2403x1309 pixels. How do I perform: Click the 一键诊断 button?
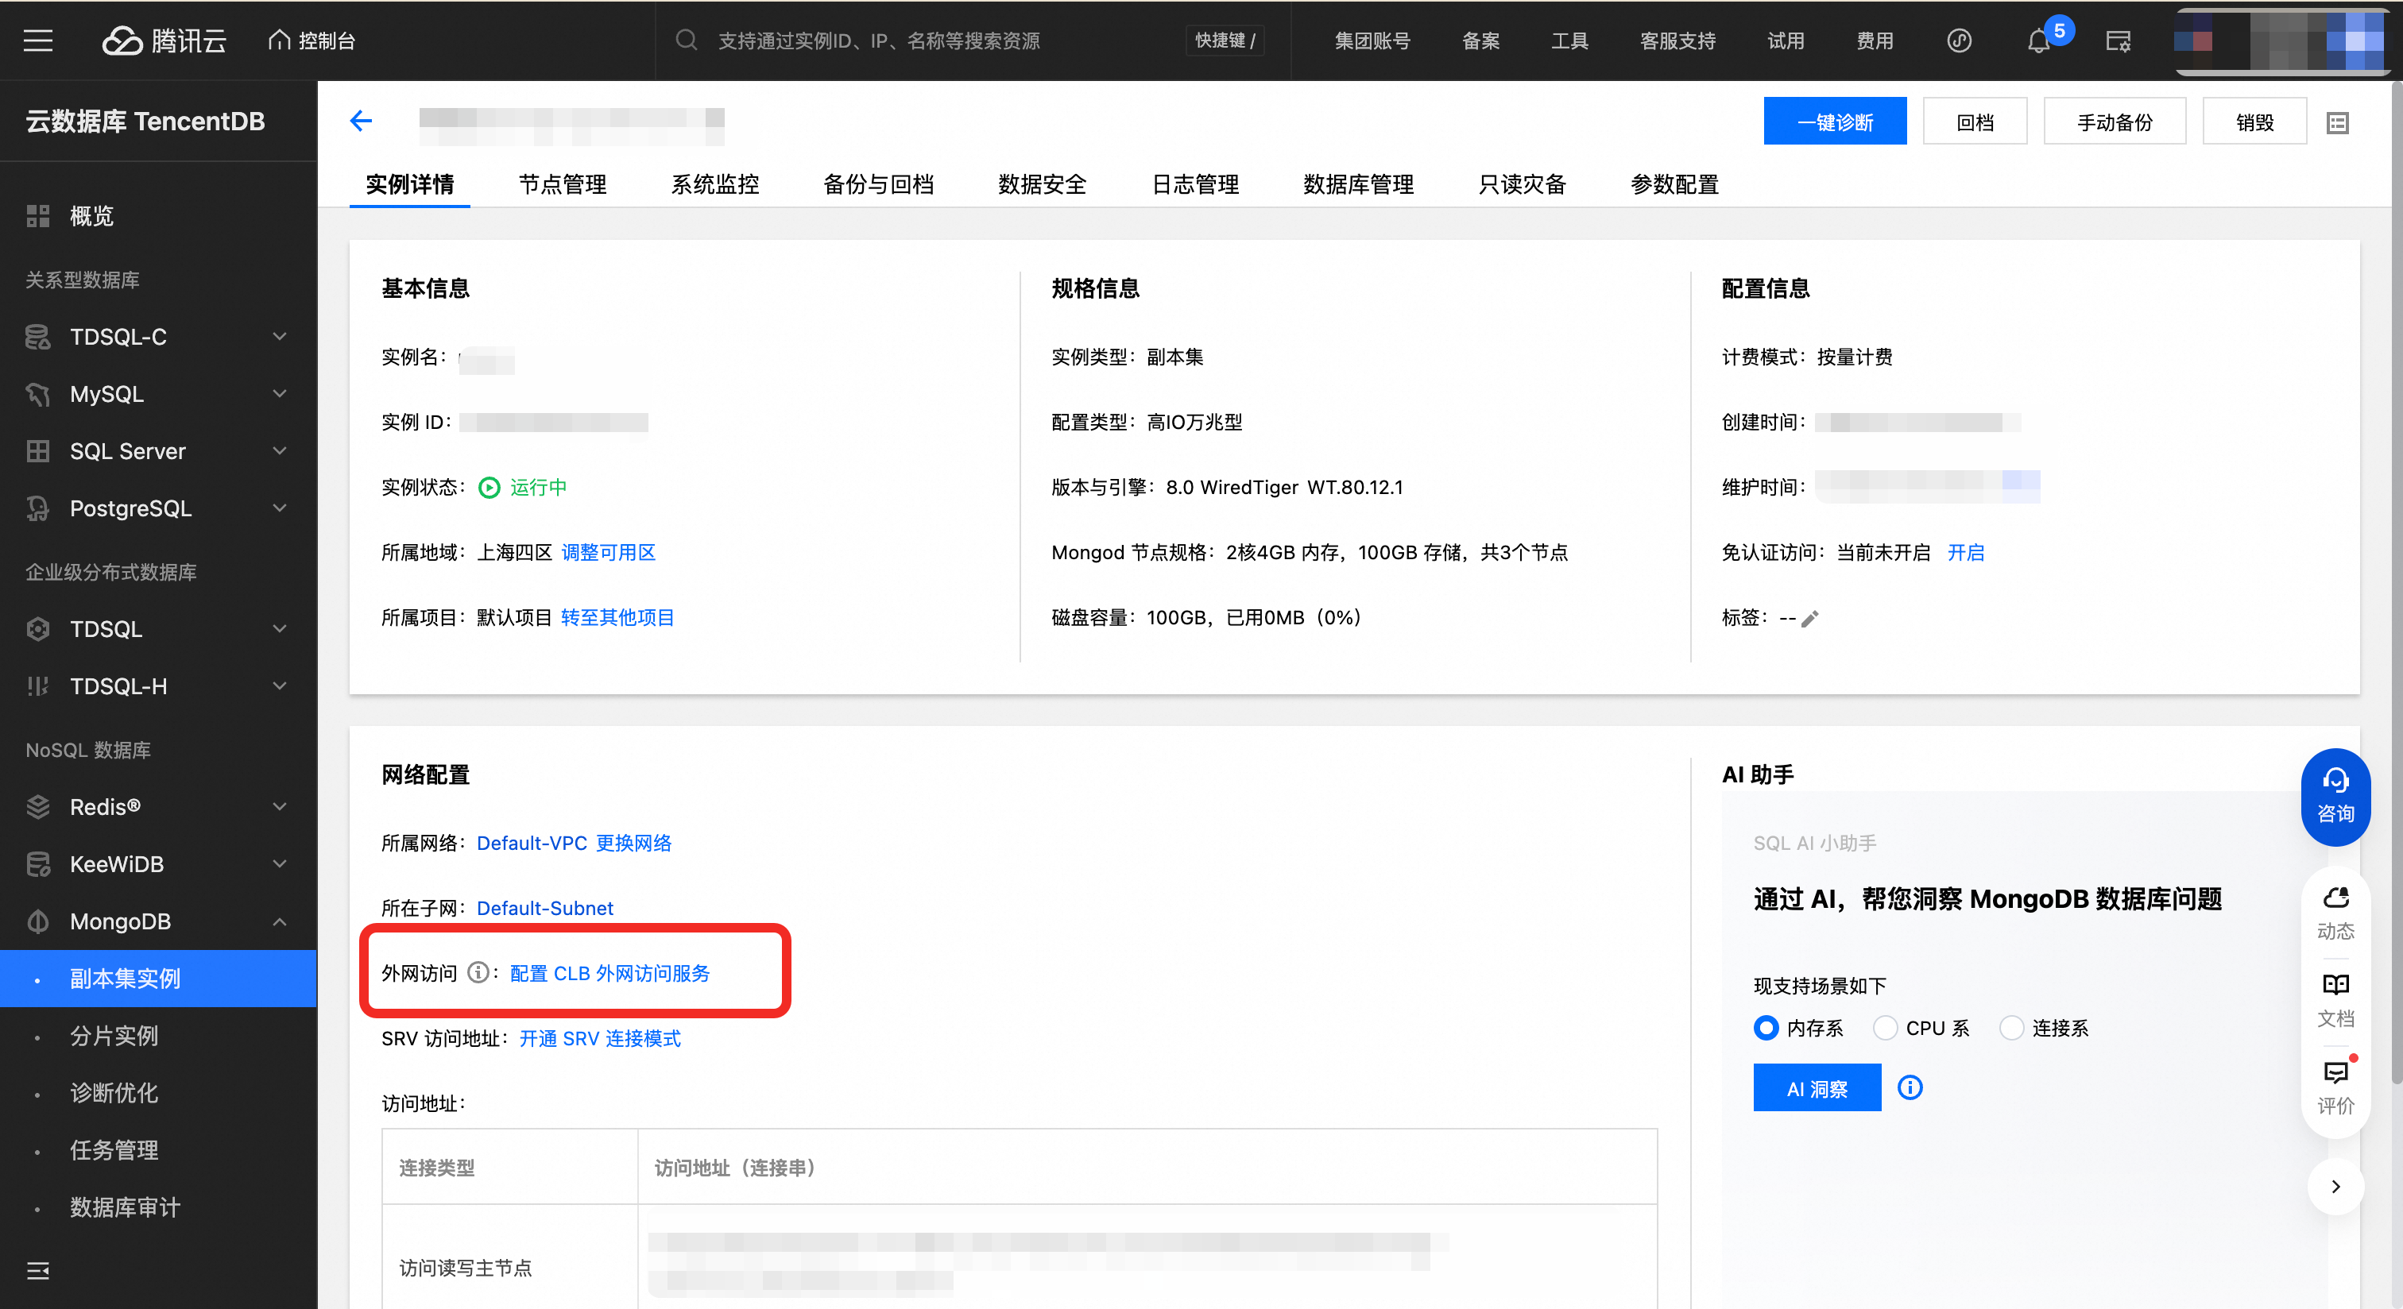[x=1835, y=122]
